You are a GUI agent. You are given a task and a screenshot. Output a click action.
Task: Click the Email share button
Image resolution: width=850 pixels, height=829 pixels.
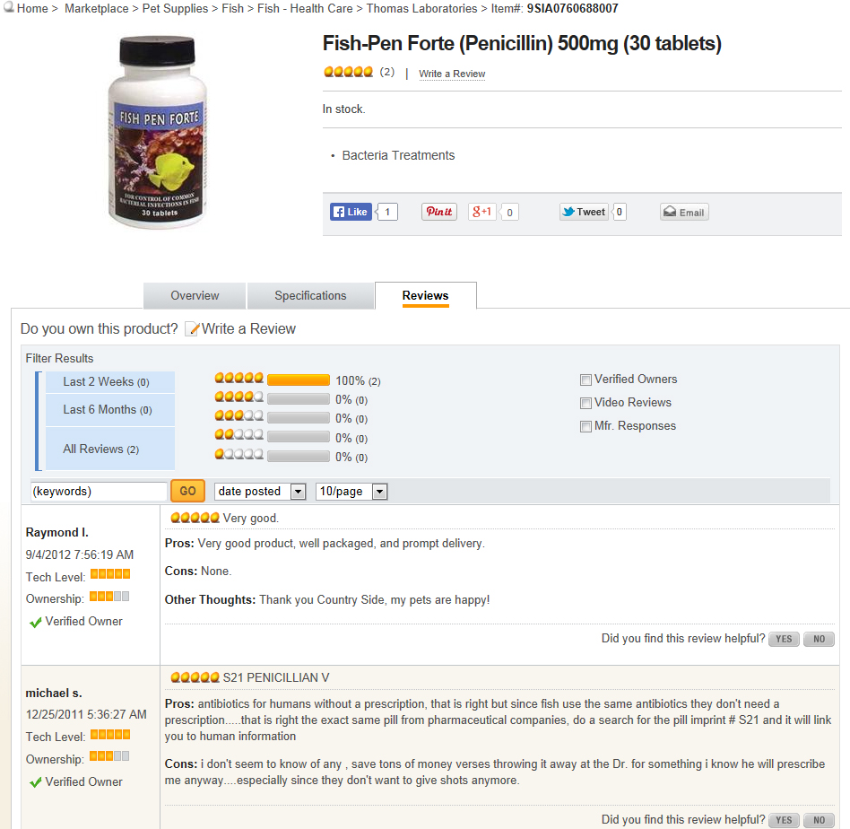(684, 213)
